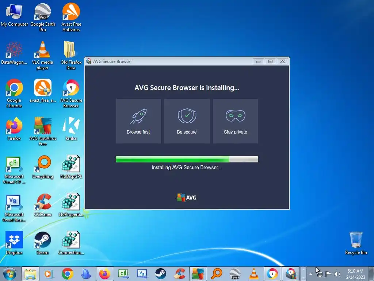Viewport: 374px width, 281px height.
Task: Click the Be secure shield tile
Action: pos(187,121)
